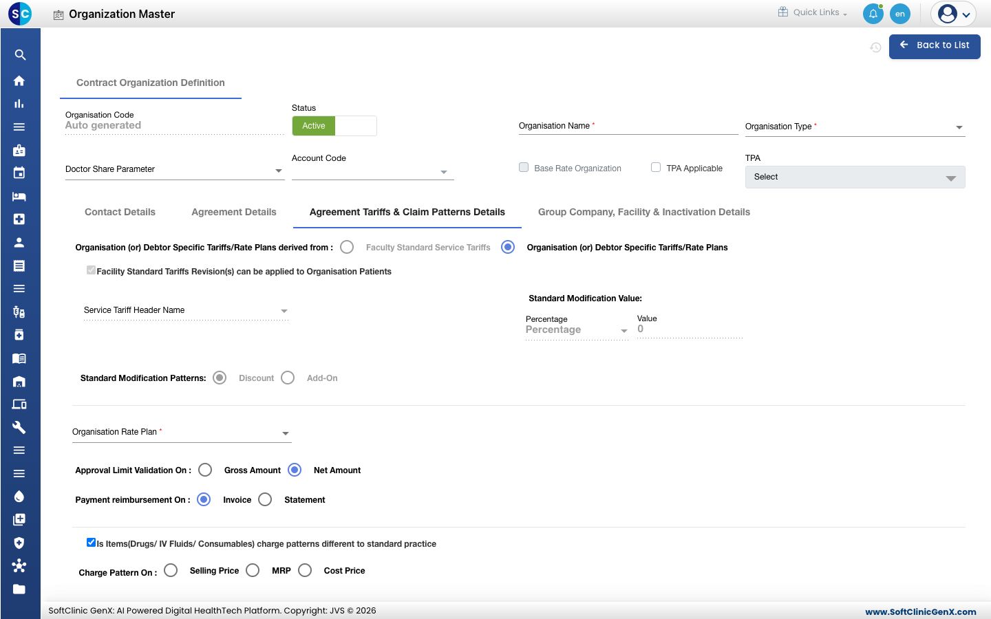The image size is (991, 619).
Task: Open the stacked plus icon in the sidebar
Action: coord(19,519)
